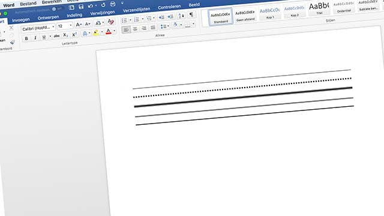Click the decrease indent icon
This screenshot has width=384, height=216.
tap(161, 17)
